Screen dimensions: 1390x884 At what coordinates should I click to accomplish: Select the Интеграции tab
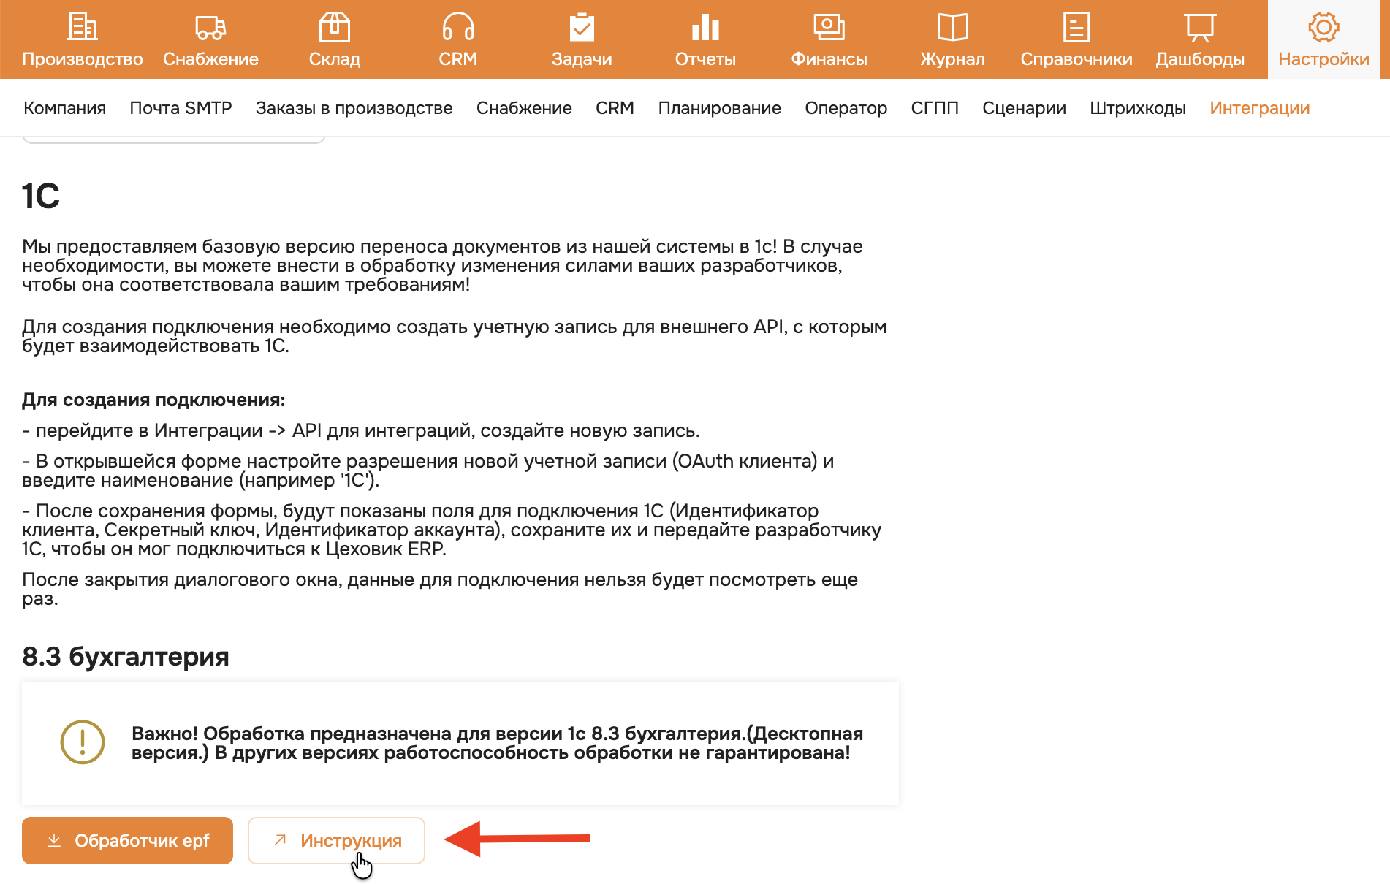click(x=1259, y=108)
